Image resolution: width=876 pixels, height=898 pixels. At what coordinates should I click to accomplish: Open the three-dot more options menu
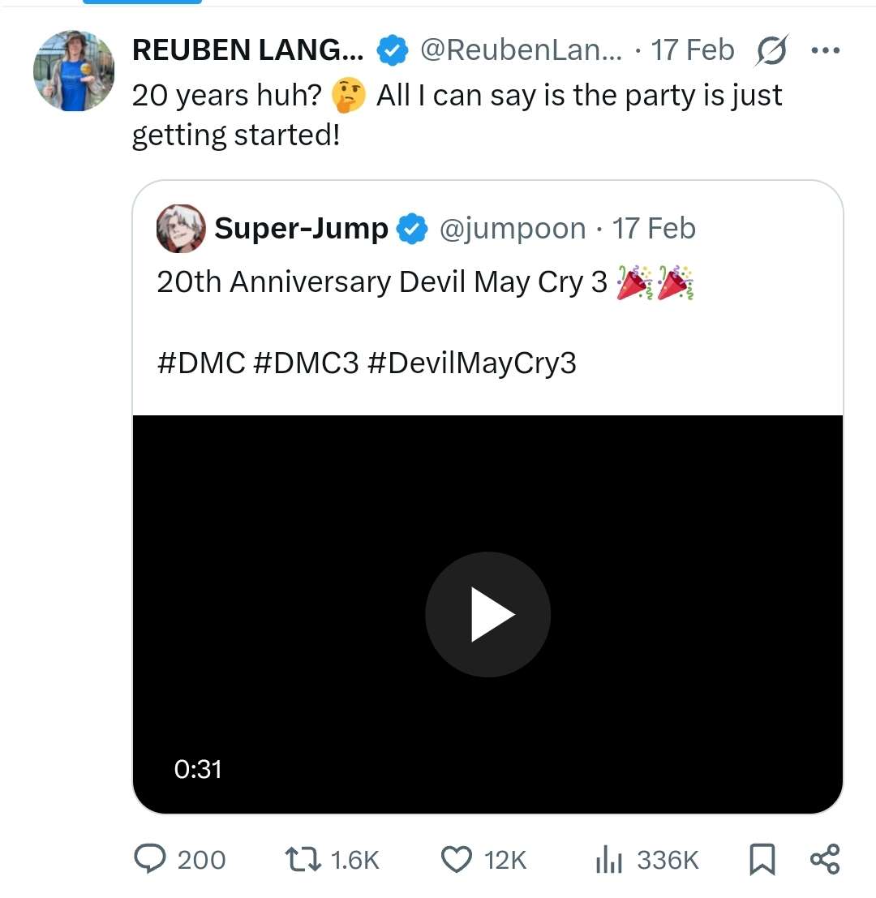tap(826, 50)
